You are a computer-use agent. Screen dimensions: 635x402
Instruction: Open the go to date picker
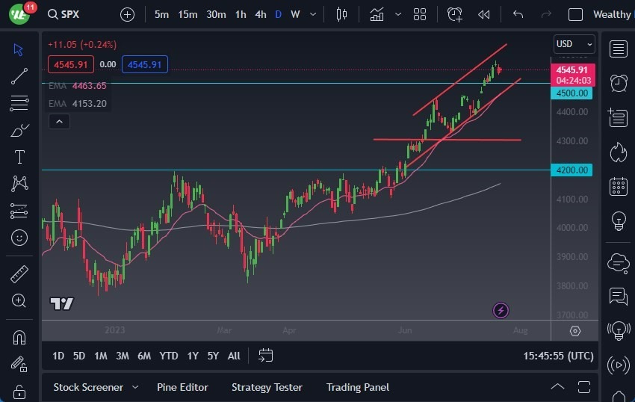coord(266,356)
